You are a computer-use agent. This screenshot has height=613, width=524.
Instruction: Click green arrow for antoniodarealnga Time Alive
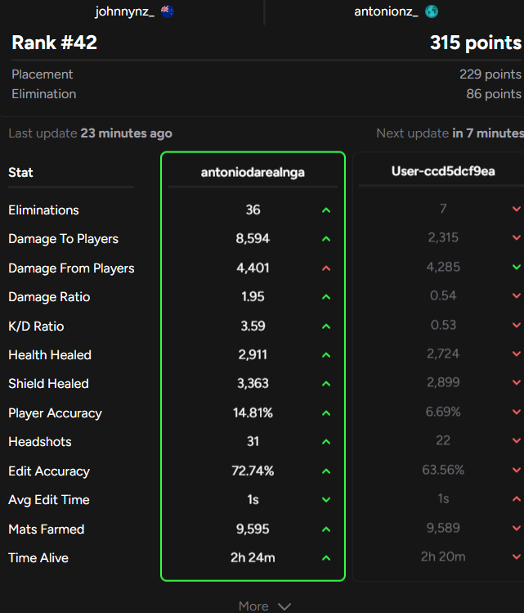point(326,558)
